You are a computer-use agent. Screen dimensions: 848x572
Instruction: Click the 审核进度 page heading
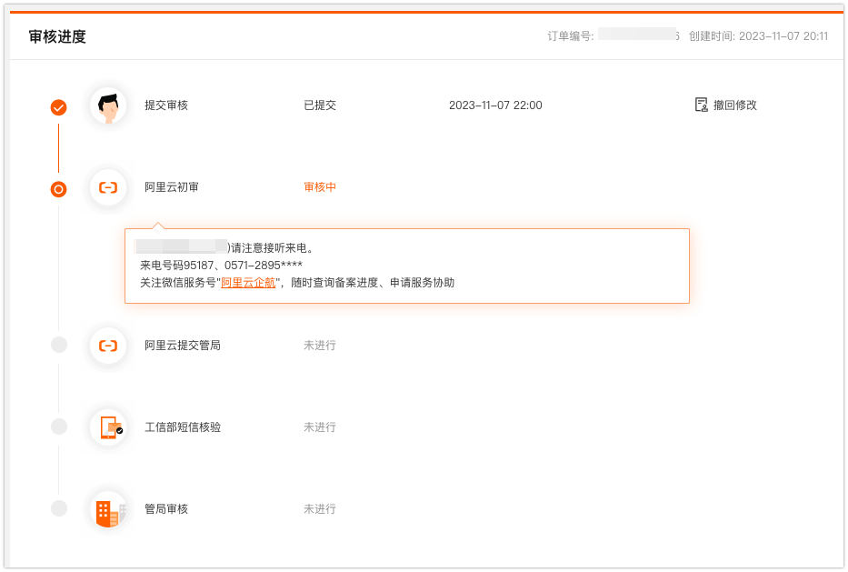pyautogui.click(x=57, y=37)
